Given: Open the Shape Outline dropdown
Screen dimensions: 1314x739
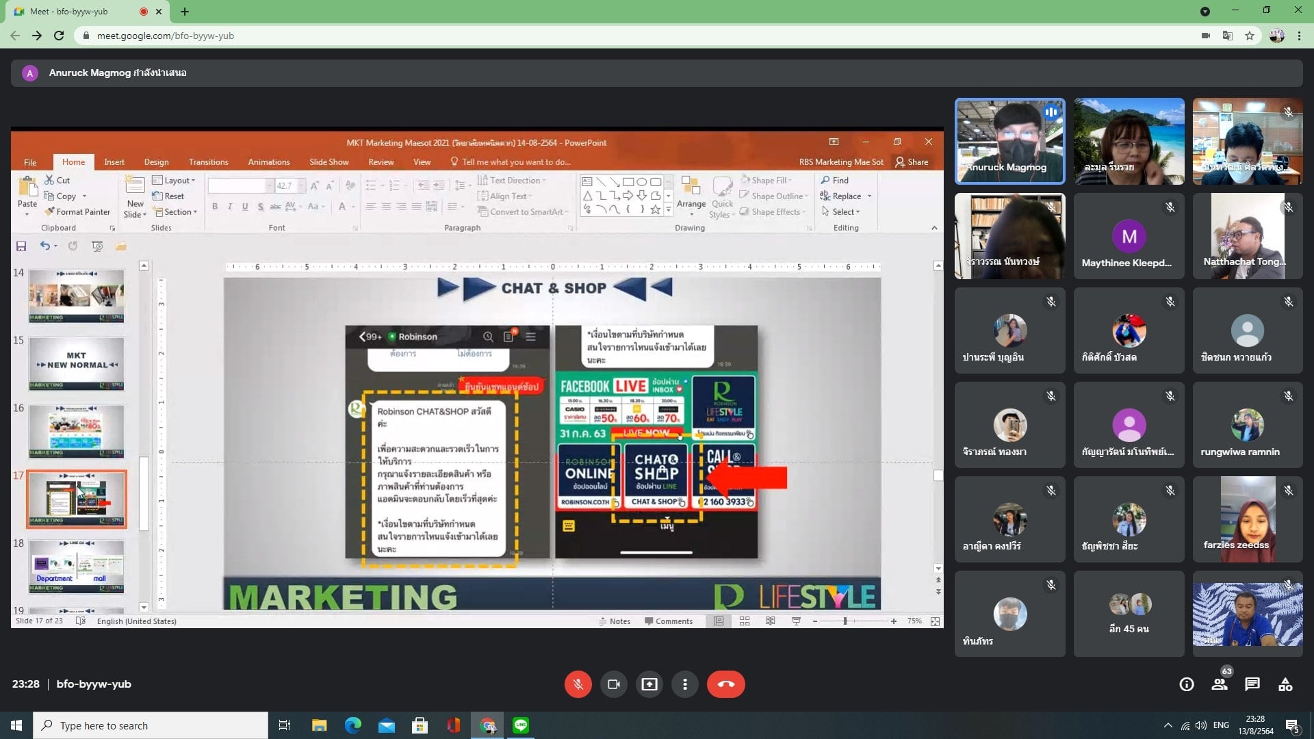Looking at the screenshot, I should coord(774,196).
